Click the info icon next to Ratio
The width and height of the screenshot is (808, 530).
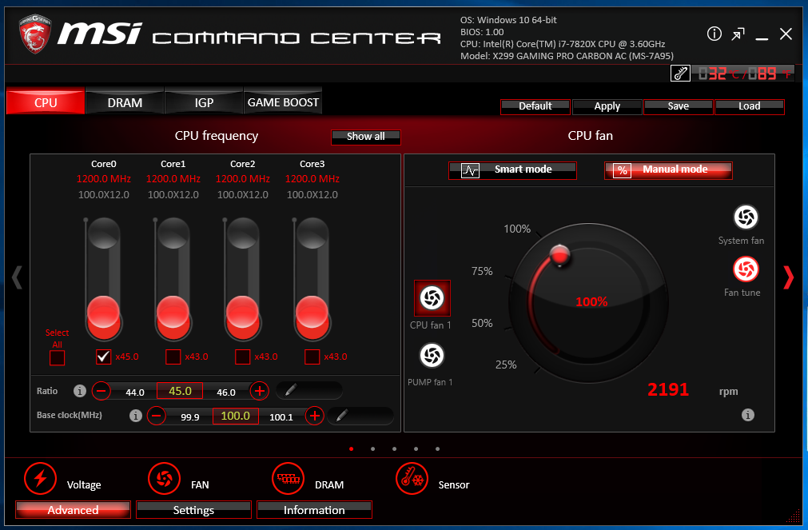pyautogui.click(x=79, y=391)
